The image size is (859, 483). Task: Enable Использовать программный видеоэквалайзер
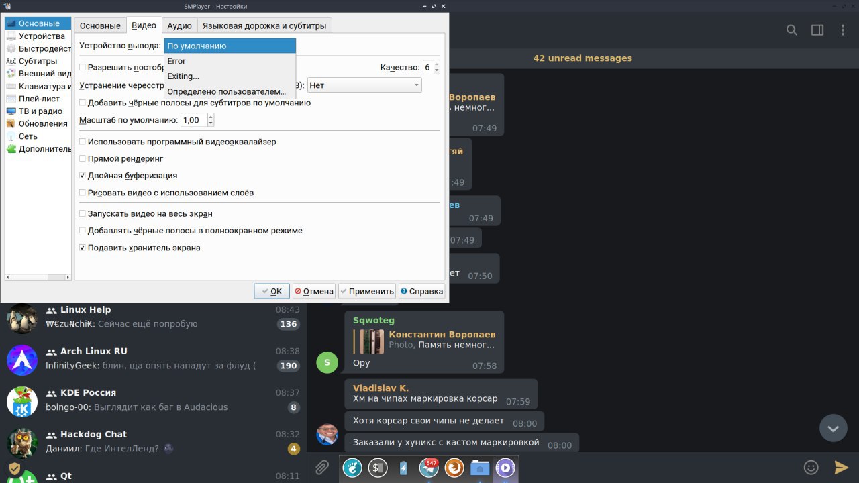tap(83, 142)
